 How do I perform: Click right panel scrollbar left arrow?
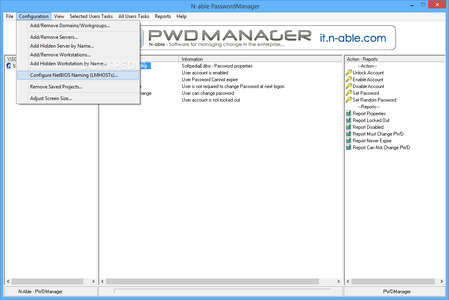point(348,282)
